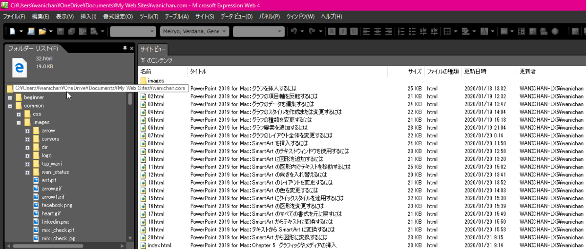Align text left with the toolbar icon
586x249 pixels.
[366, 31]
